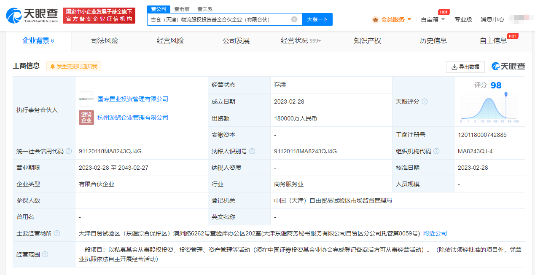Click the help icon next to 天眼评分
Image resolution: width=535 pixels, height=275 pixels.
coord(425,101)
